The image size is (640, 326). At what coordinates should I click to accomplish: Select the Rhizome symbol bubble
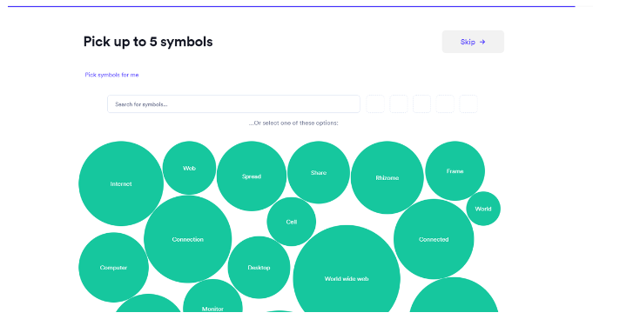pyautogui.click(x=387, y=177)
